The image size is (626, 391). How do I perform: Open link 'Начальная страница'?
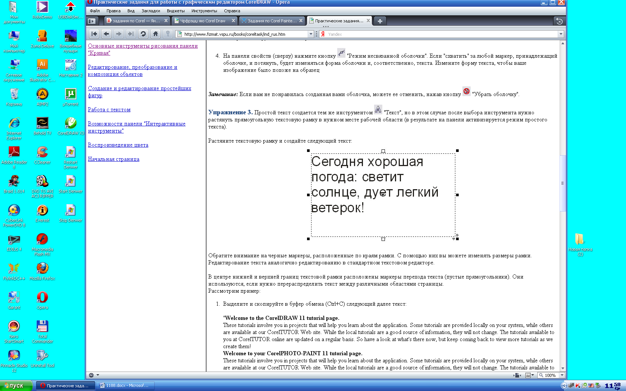(114, 159)
